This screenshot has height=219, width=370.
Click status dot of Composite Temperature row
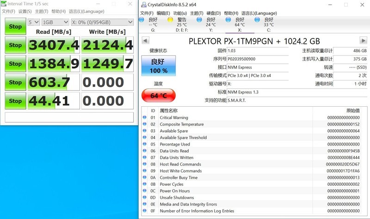click(145, 124)
